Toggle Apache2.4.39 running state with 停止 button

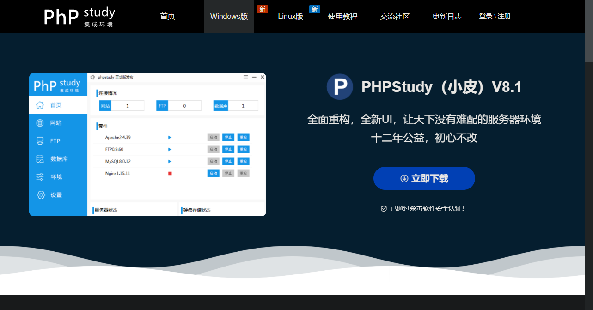tap(228, 137)
